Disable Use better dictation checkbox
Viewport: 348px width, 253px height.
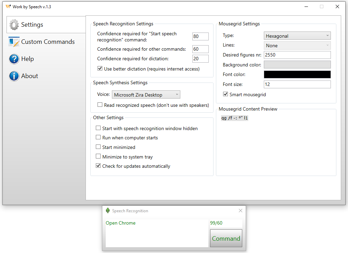100,69
